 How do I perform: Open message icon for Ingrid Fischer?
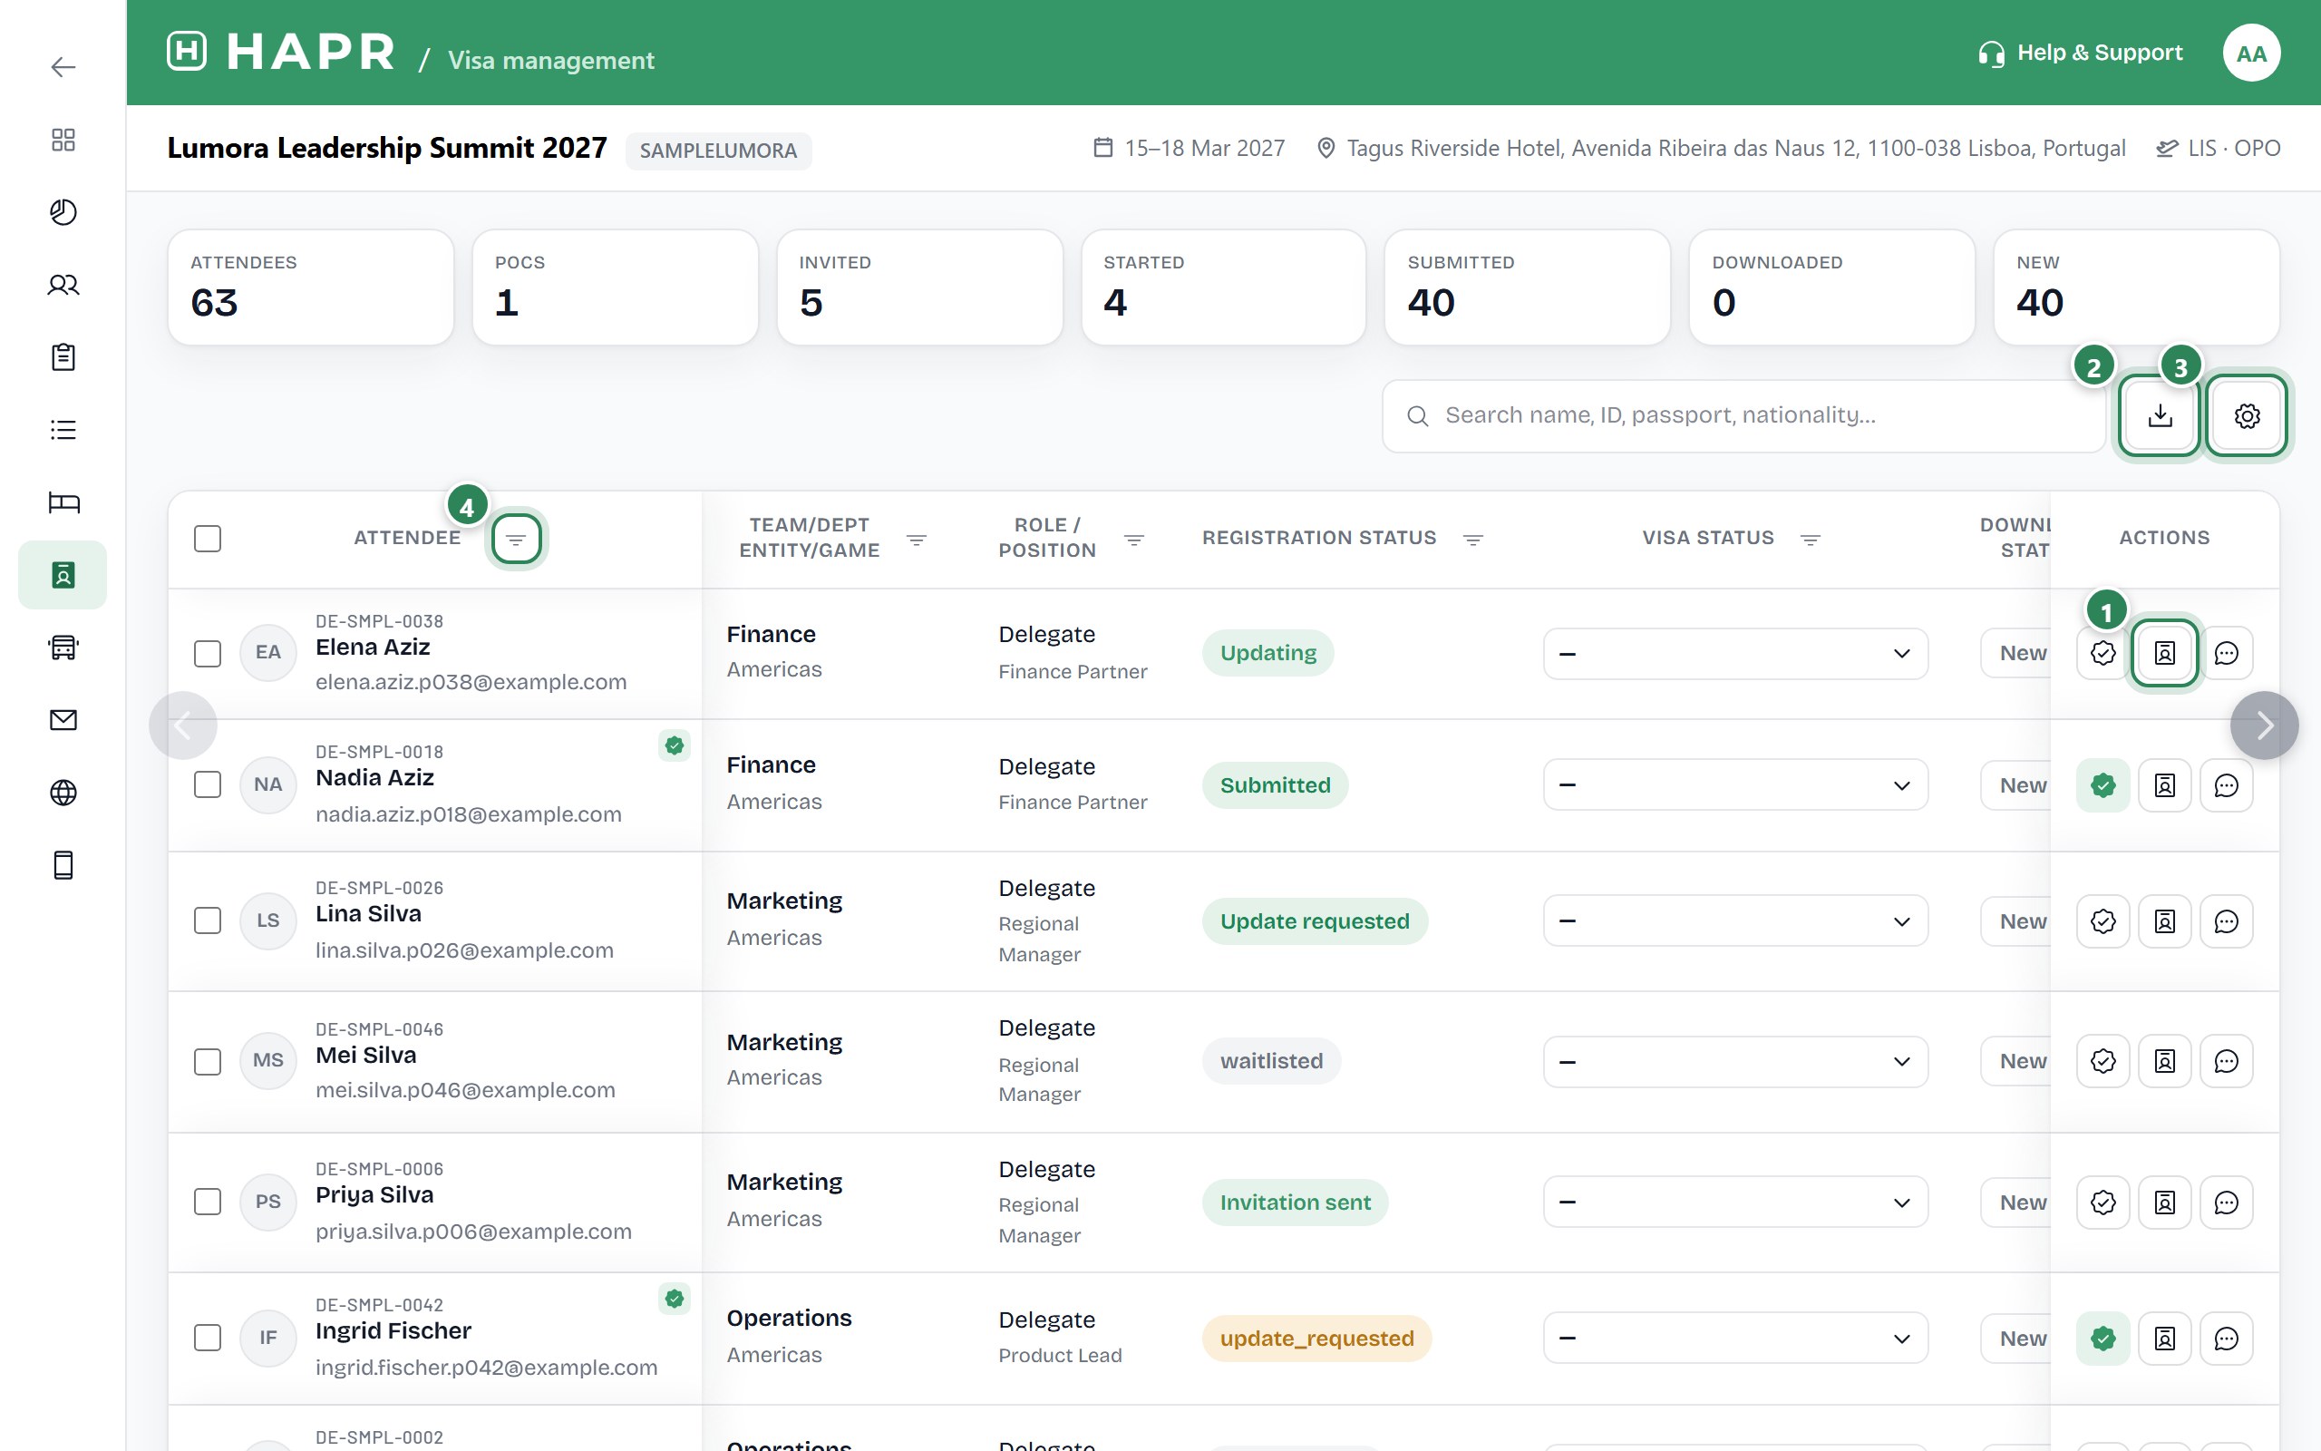(x=2226, y=1339)
